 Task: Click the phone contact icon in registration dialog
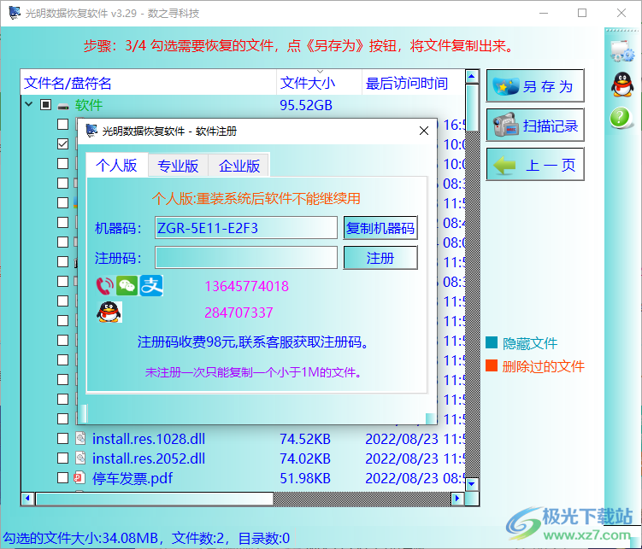tap(105, 286)
